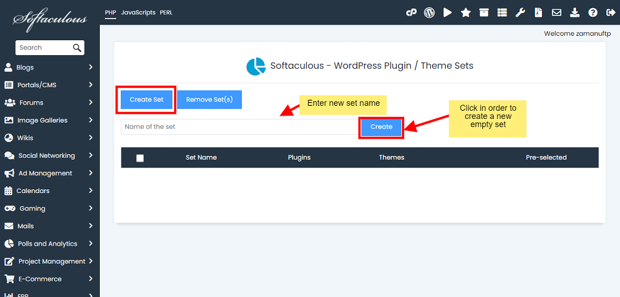Open the all installations list icon
Screen dimensions: 620x297
pos(502,12)
